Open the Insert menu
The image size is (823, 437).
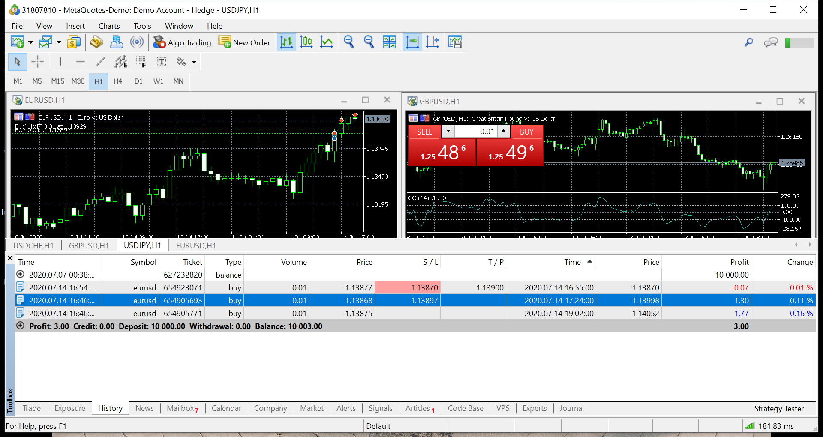point(75,26)
